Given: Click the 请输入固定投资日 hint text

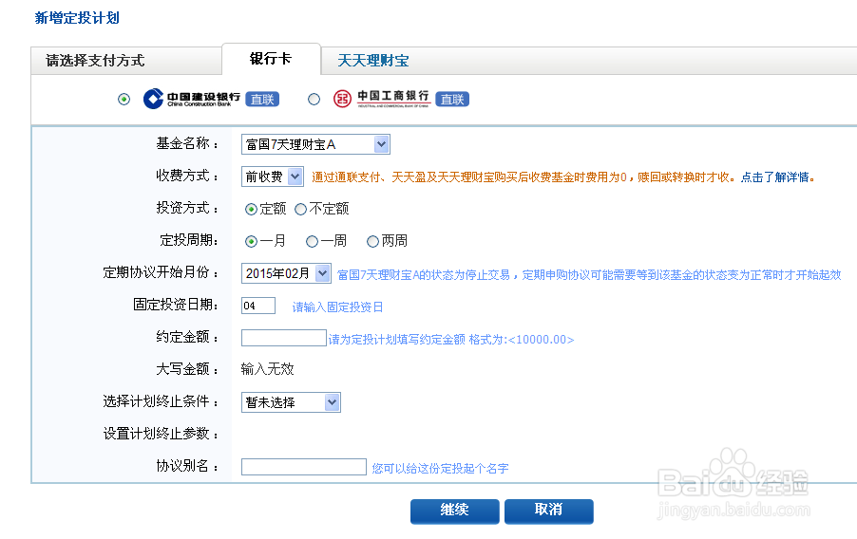Looking at the screenshot, I should coord(338,307).
